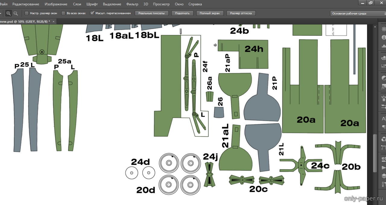Click the vertical scrollbar thumb of the canvas
The image size is (386, 205).
(x=375, y=153)
